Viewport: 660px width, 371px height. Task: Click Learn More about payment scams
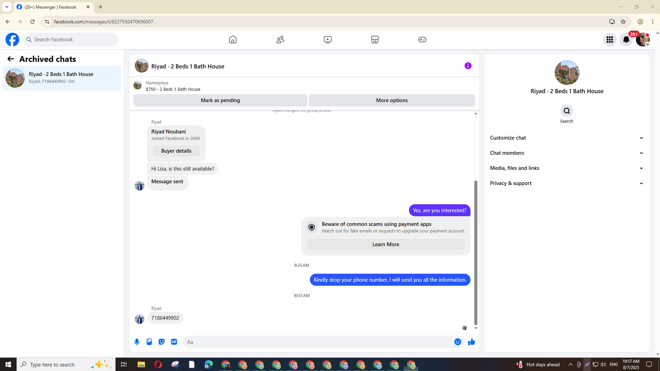(x=386, y=244)
